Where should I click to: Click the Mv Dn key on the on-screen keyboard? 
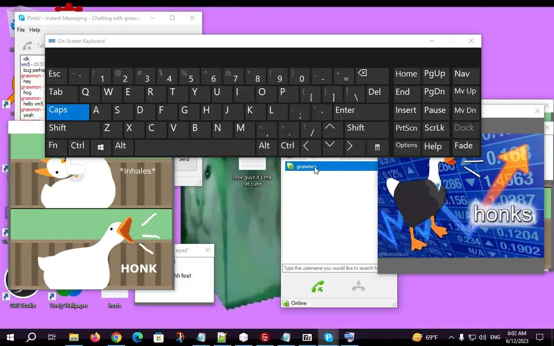click(465, 112)
